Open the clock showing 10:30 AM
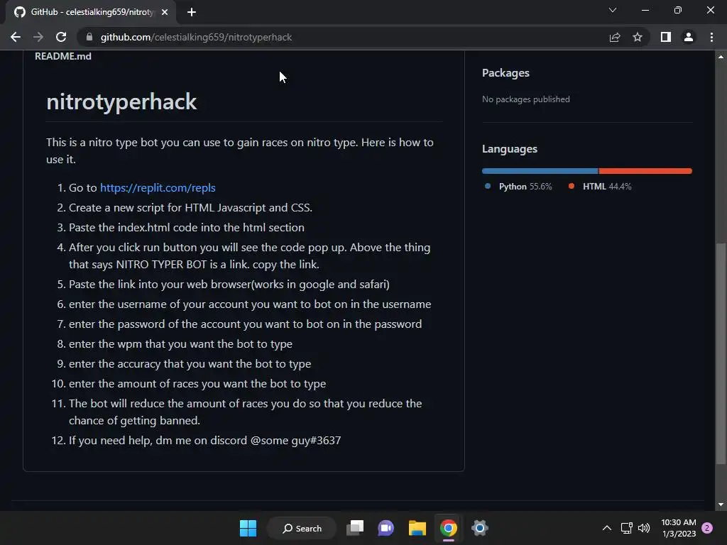The image size is (727, 545). 679,528
